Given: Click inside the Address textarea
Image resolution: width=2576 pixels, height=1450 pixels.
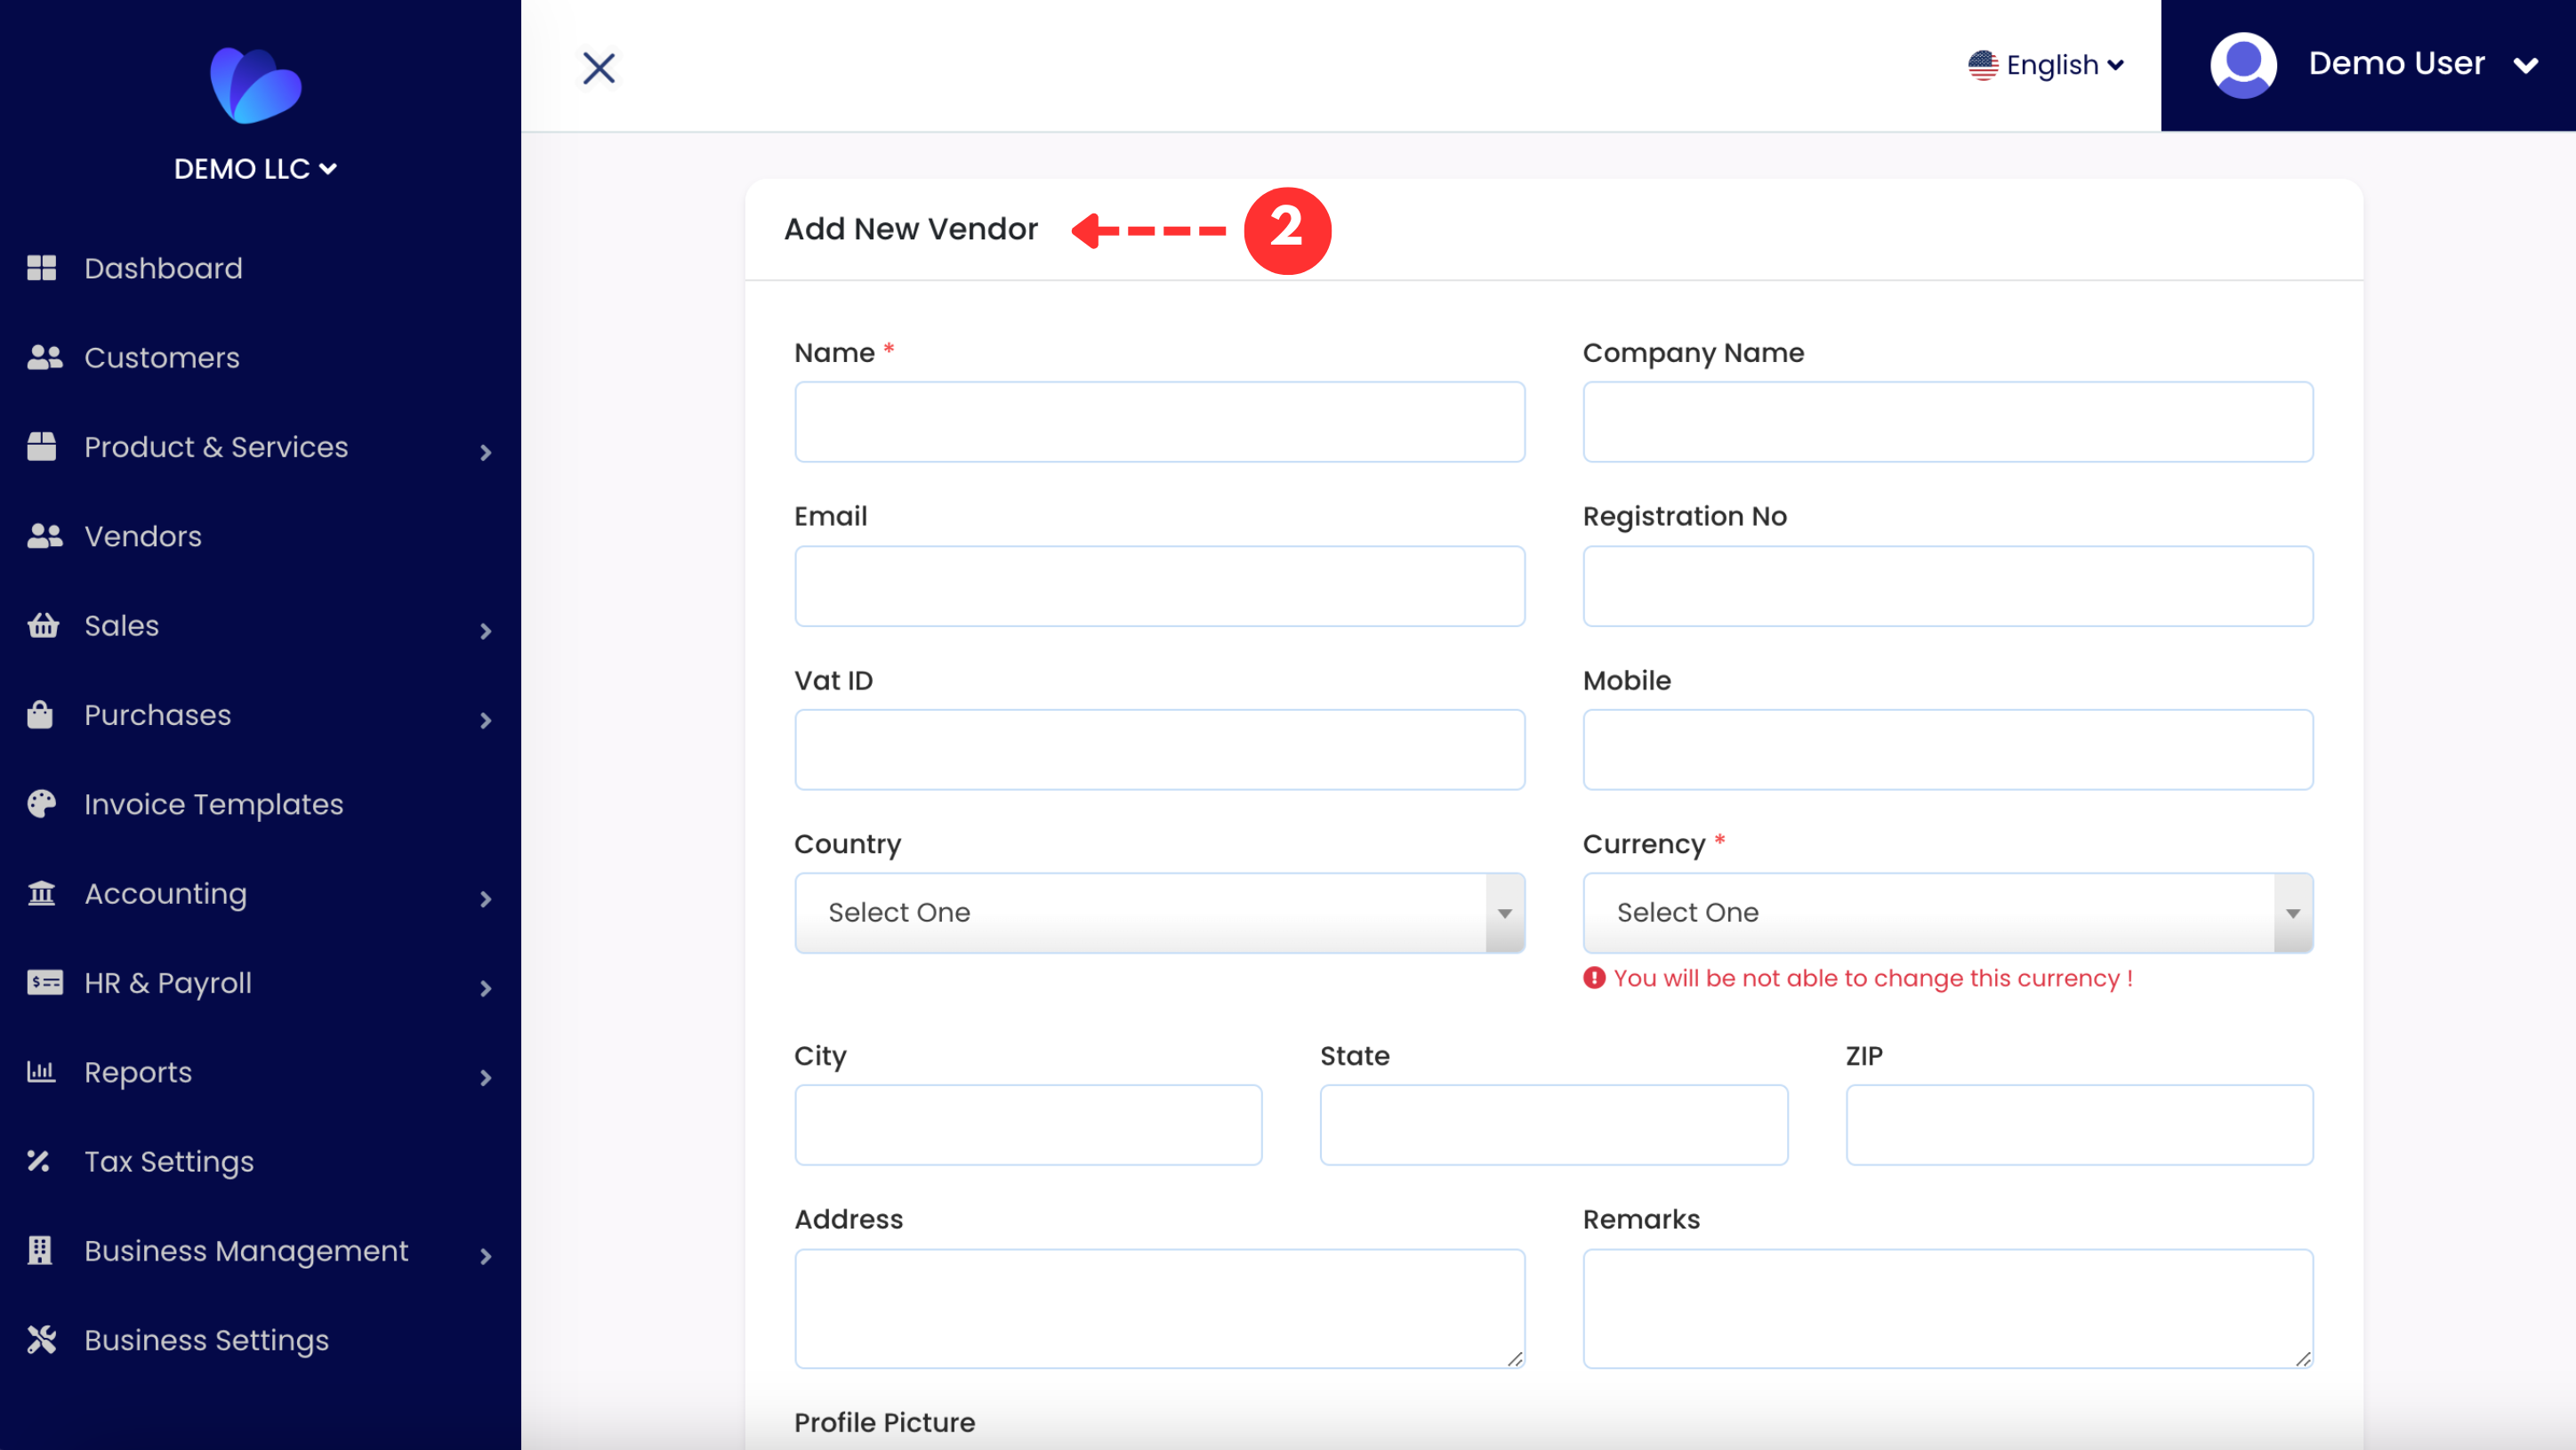Looking at the screenshot, I should [1160, 1308].
